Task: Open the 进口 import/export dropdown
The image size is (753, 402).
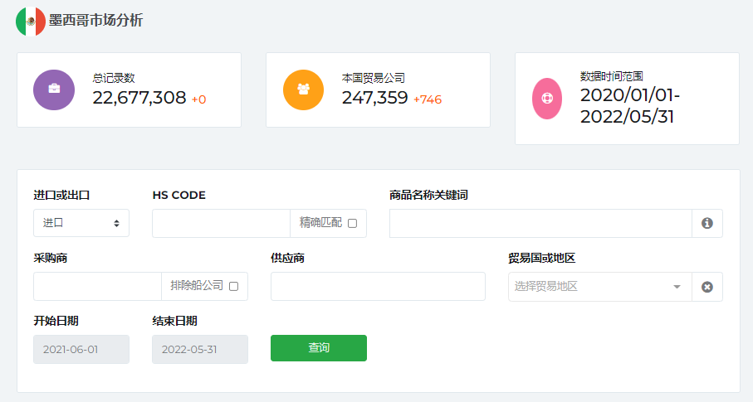Action: (81, 223)
